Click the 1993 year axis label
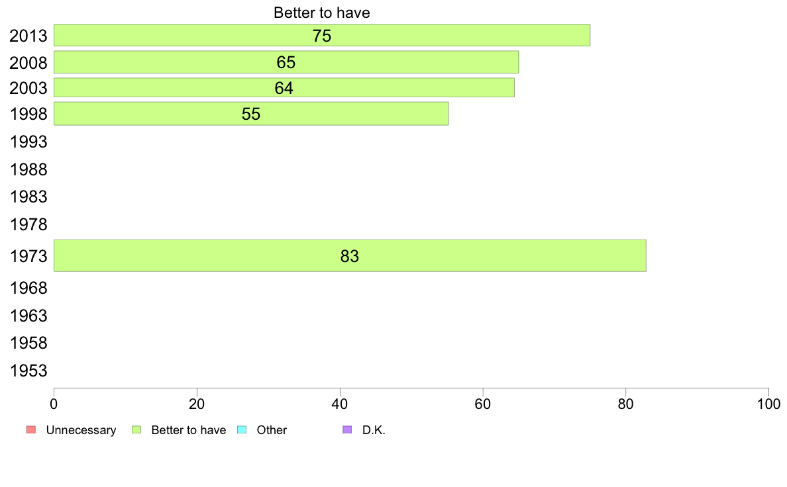 [x=28, y=142]
